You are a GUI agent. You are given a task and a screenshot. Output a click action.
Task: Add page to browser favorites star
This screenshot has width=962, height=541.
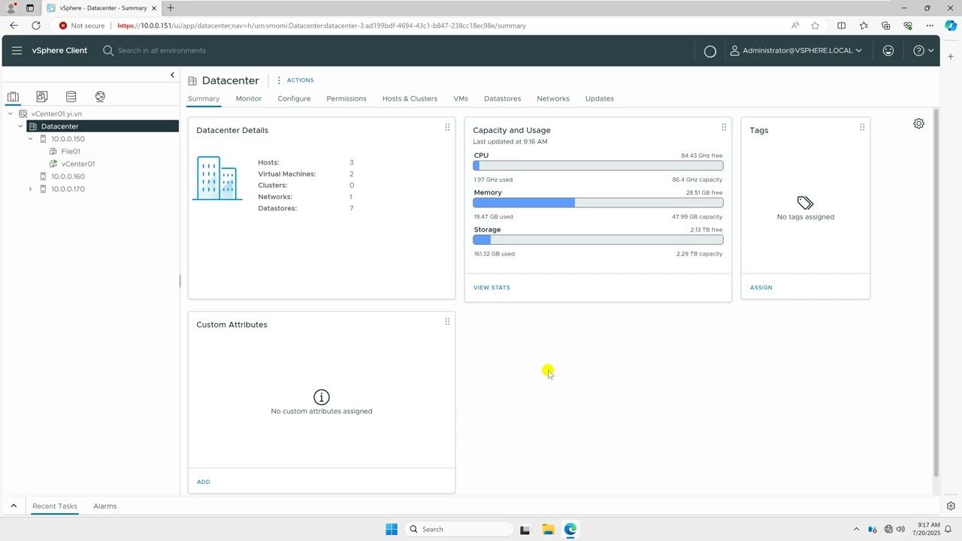[x=815, y=26]
